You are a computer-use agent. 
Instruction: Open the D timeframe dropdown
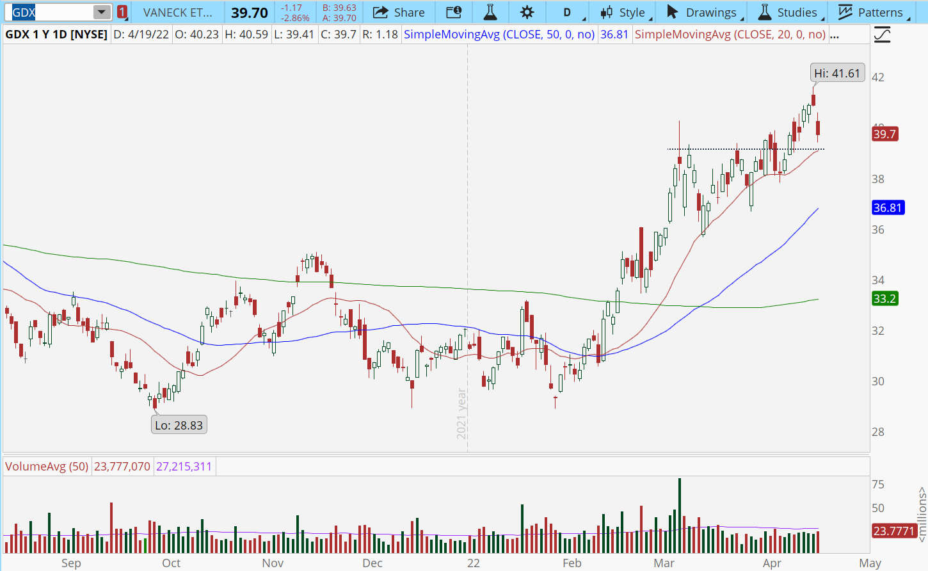(x=570, y=12)
